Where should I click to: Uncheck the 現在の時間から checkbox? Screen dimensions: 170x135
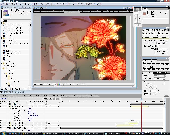point(155,51)
